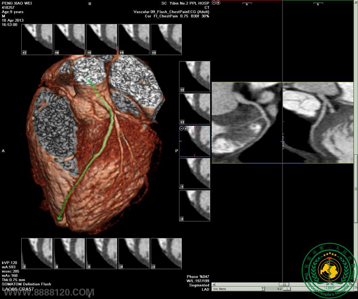Click the right curved MPR vessel image
Viewport: 358px width, 299px height.
tap(318, 123)
